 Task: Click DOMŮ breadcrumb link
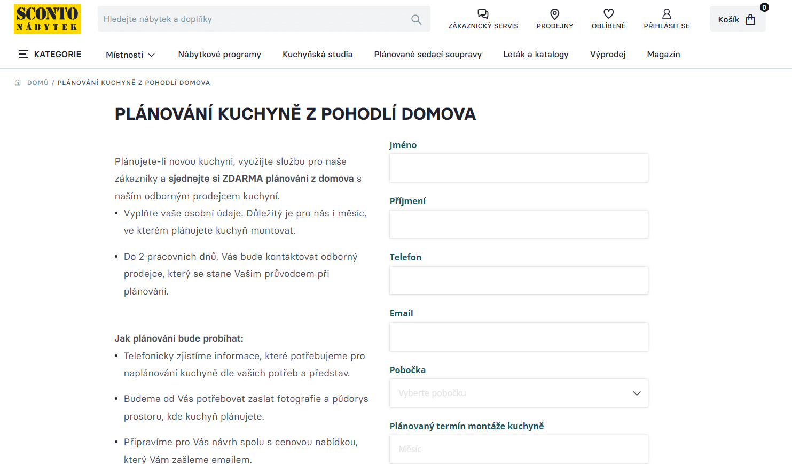(38, 83)
